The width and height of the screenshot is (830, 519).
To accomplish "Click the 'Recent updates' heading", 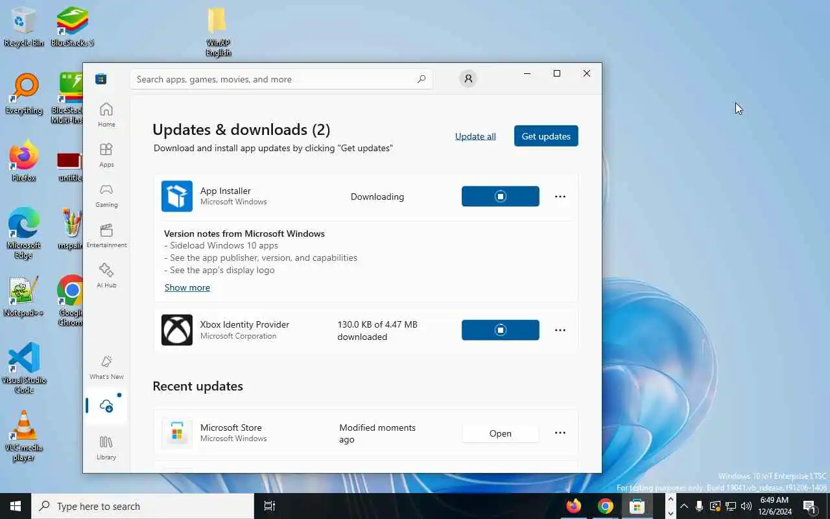I will click(x=198, y=386).
